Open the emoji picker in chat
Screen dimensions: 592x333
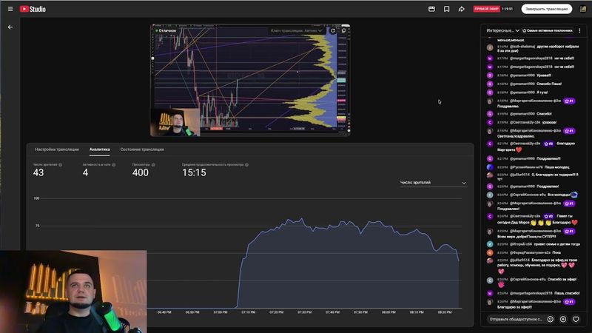tap(550, 319)
